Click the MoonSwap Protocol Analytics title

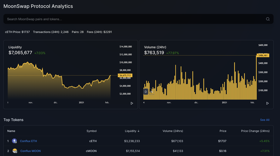tap(38, 6)
